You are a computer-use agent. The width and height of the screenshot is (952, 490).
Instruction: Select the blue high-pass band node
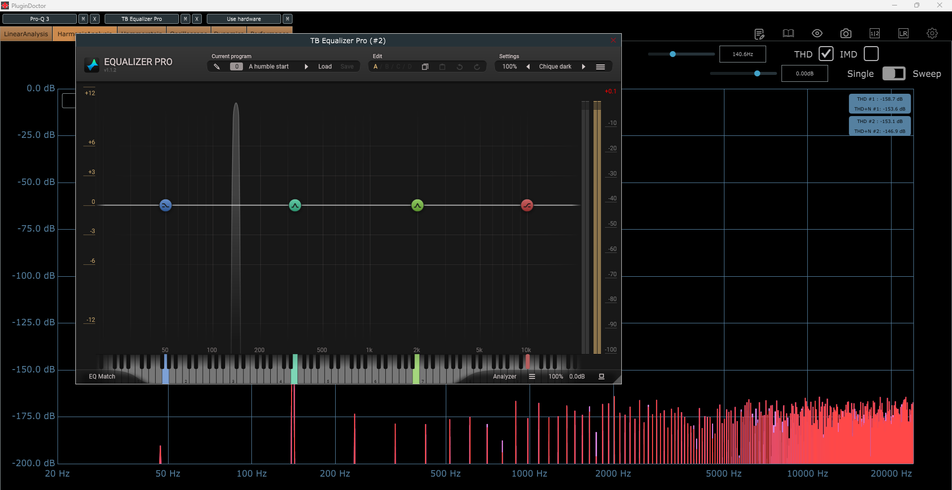pyautogui.click(x=166, y=205)
